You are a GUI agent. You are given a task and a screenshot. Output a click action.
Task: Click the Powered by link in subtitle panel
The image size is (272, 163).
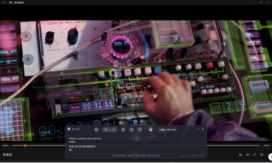(192, 156)
